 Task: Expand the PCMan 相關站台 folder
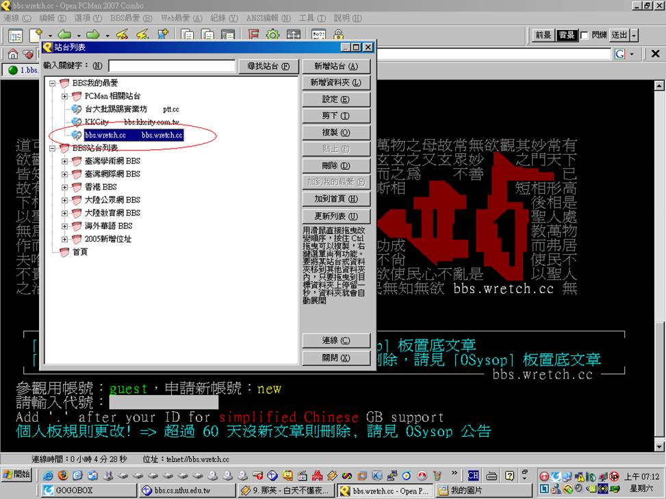(x=65, y=97)
